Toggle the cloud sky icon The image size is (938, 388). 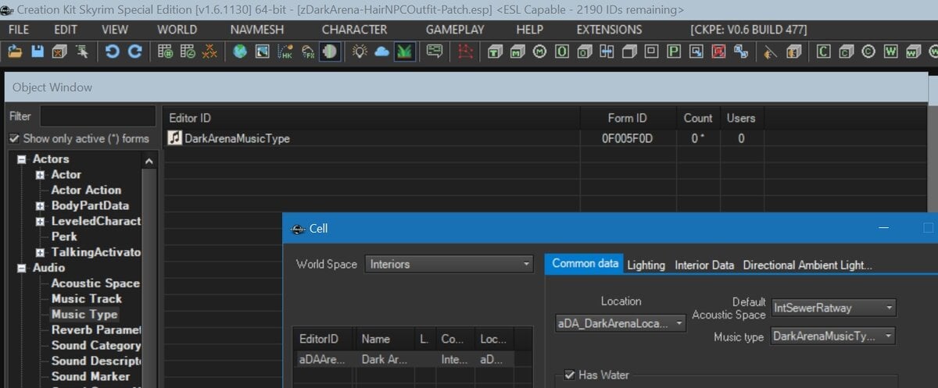click(x=381, y=52)
